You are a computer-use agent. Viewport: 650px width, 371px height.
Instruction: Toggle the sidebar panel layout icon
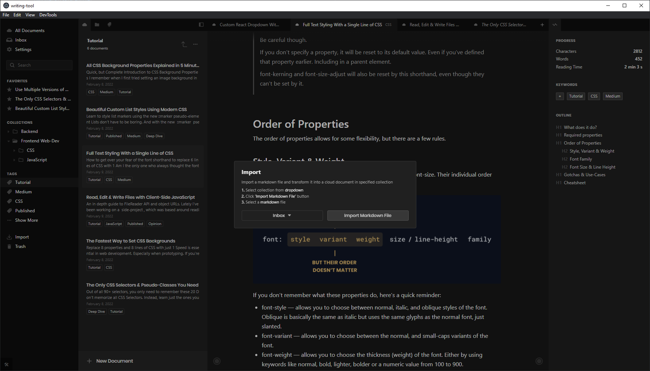tap(201, 25)
